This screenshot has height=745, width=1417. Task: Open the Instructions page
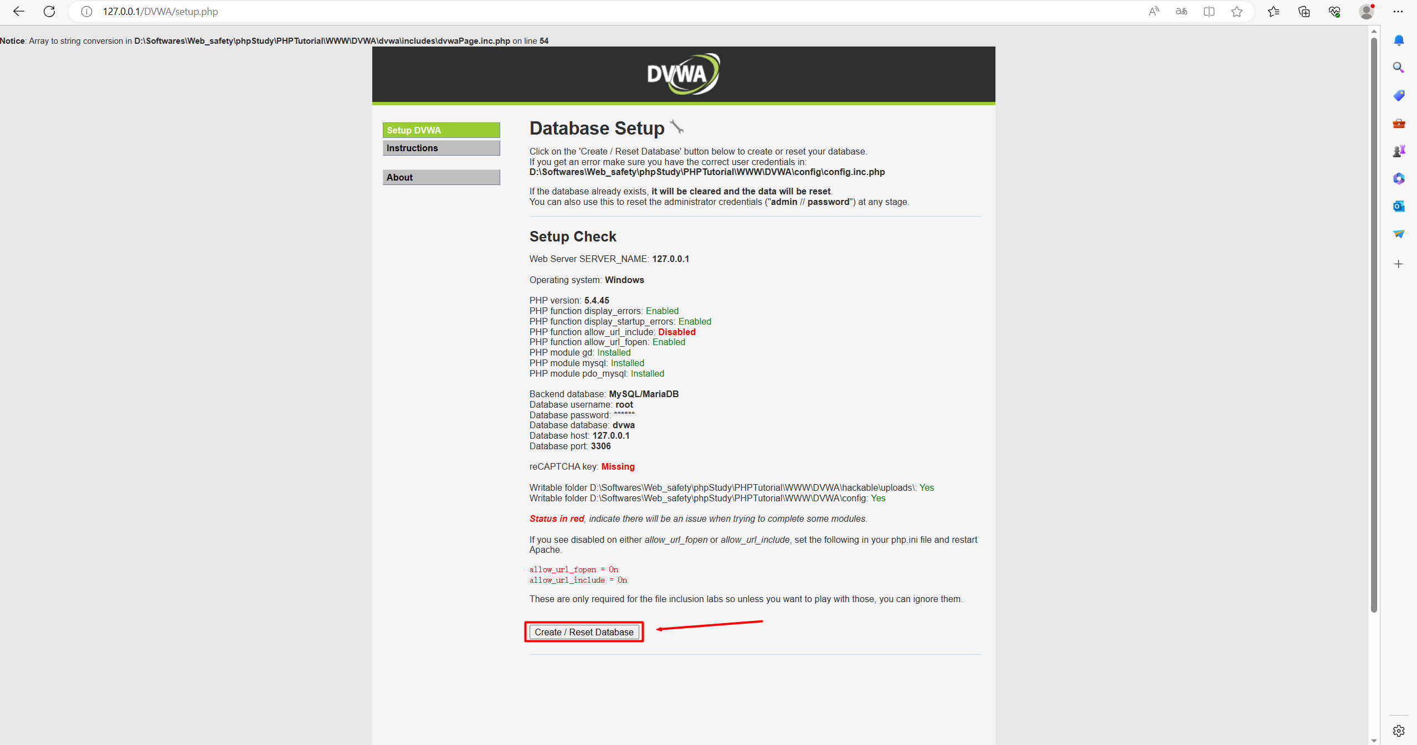click(443, 148)
